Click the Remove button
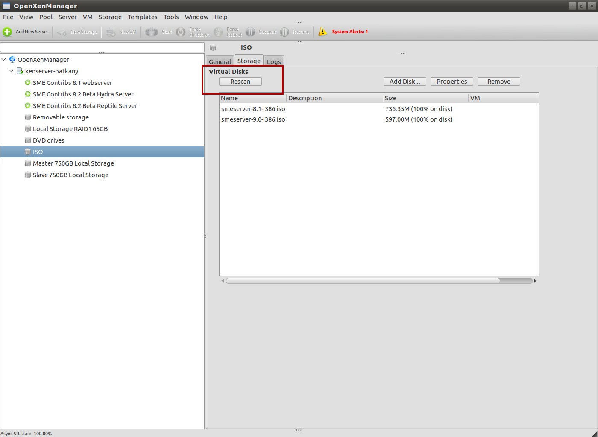Viewport: 598px width, 437px height. [499, 82]
